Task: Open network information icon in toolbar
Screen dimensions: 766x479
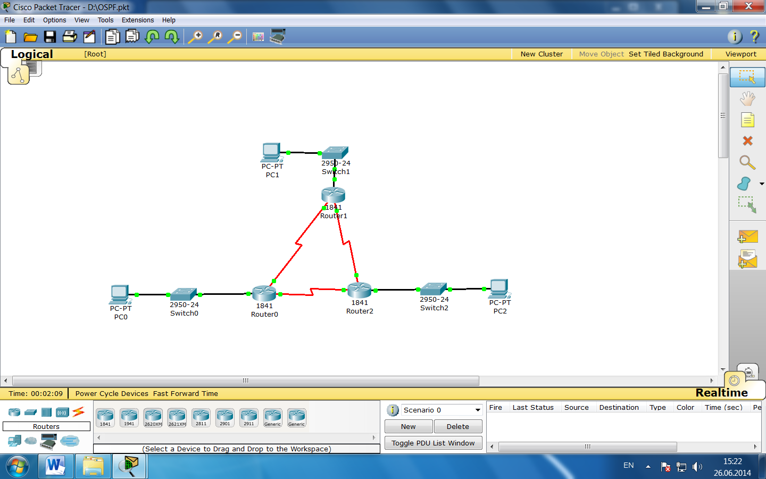Action: [x=735, y=36]
